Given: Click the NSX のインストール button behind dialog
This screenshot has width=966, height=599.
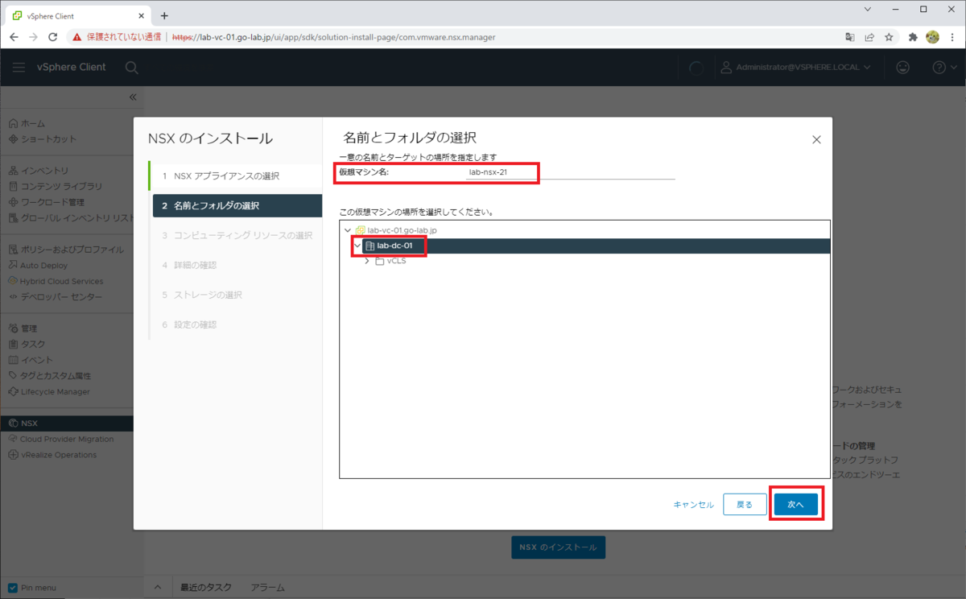Looking at the screenshot, I should 559,547.
